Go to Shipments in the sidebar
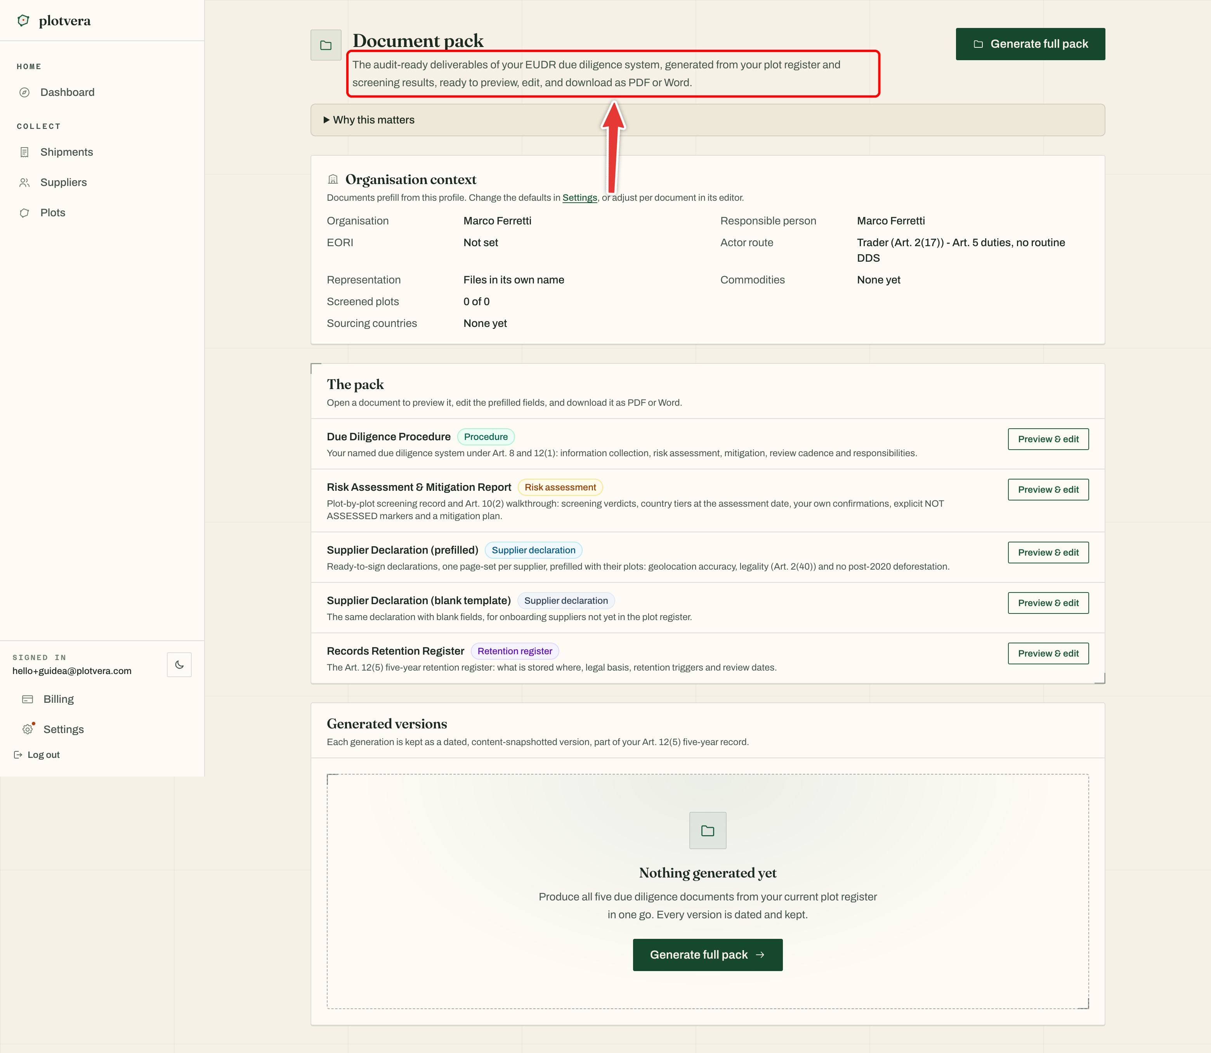Screen dimensions: 1211x1053 [66, 152]
